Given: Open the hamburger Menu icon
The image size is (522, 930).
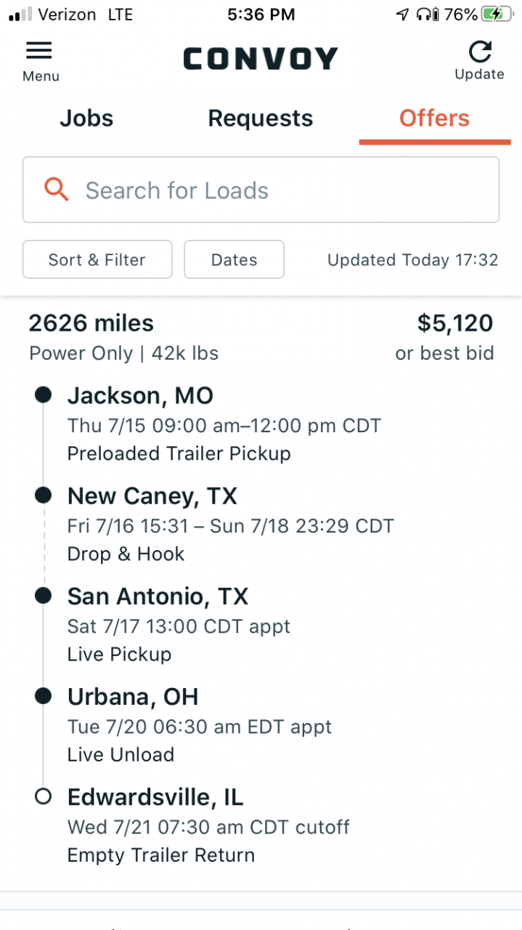Looking at the screenshot, I should point(39,50).
